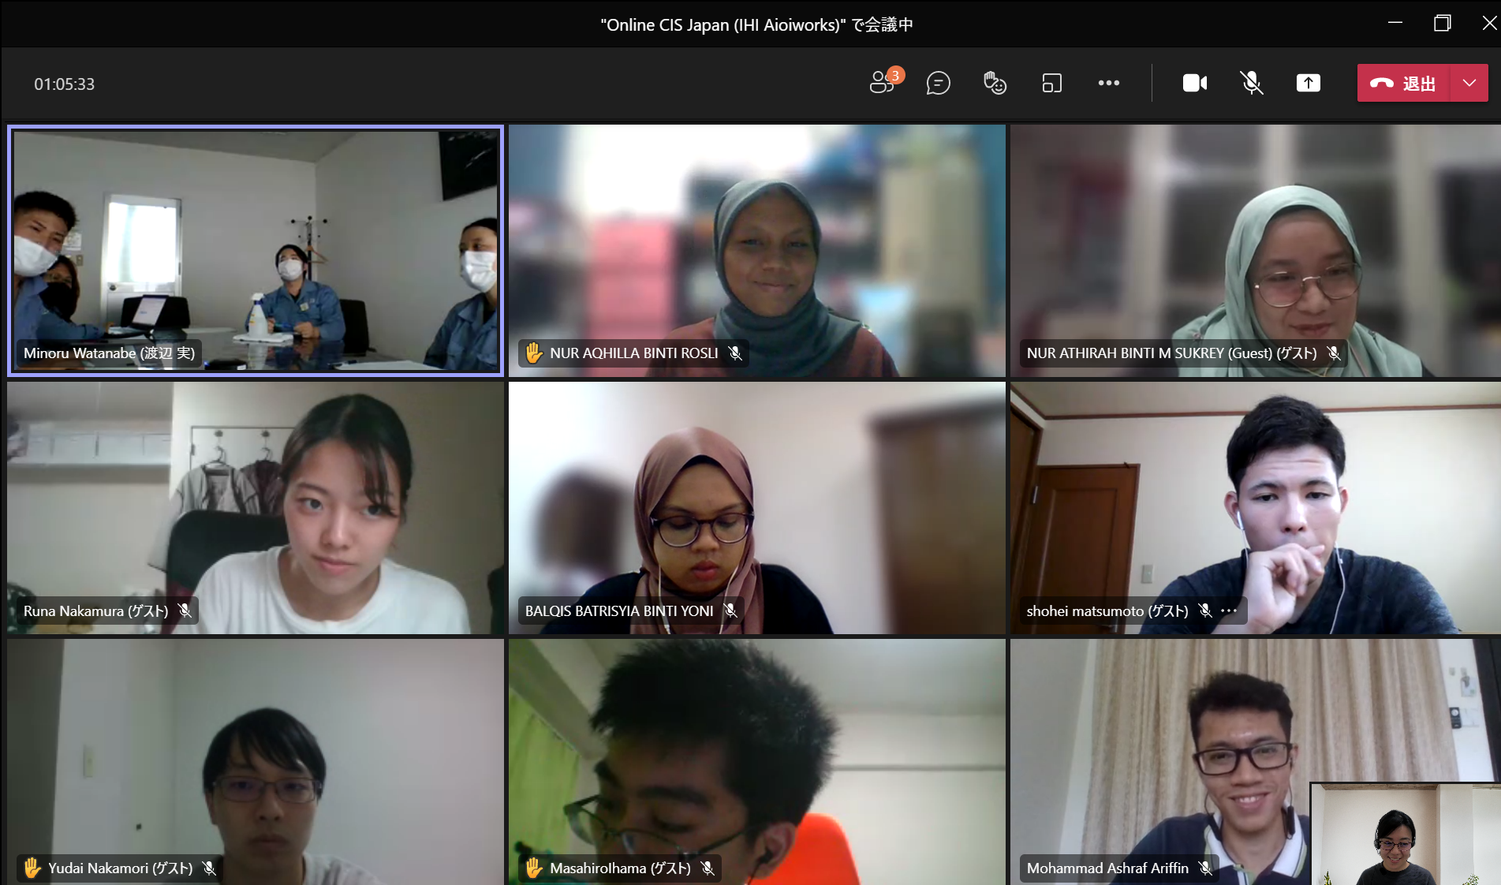The width and height of the screenshot is (1501, 885).
Task: Expand the leave options dropdown arrow
Action: (x=1469, y=83)
